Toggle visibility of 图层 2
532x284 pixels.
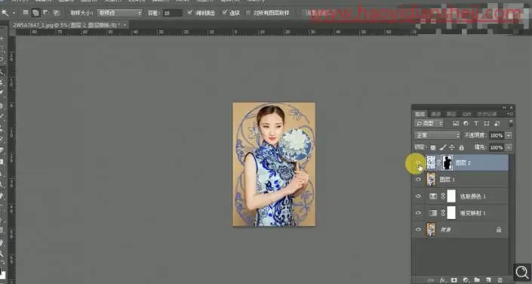(418, 163)
